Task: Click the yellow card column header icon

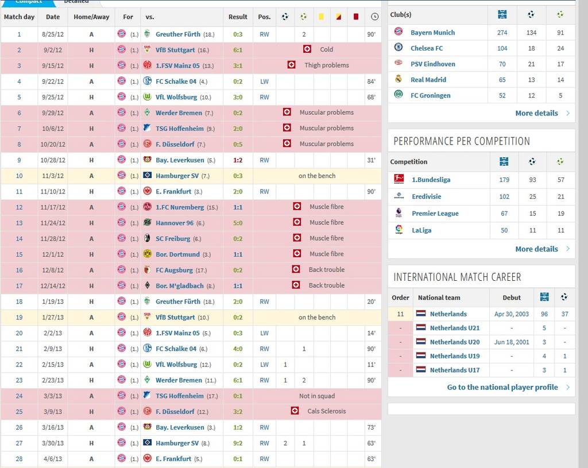Action: [x=321, y=17]
